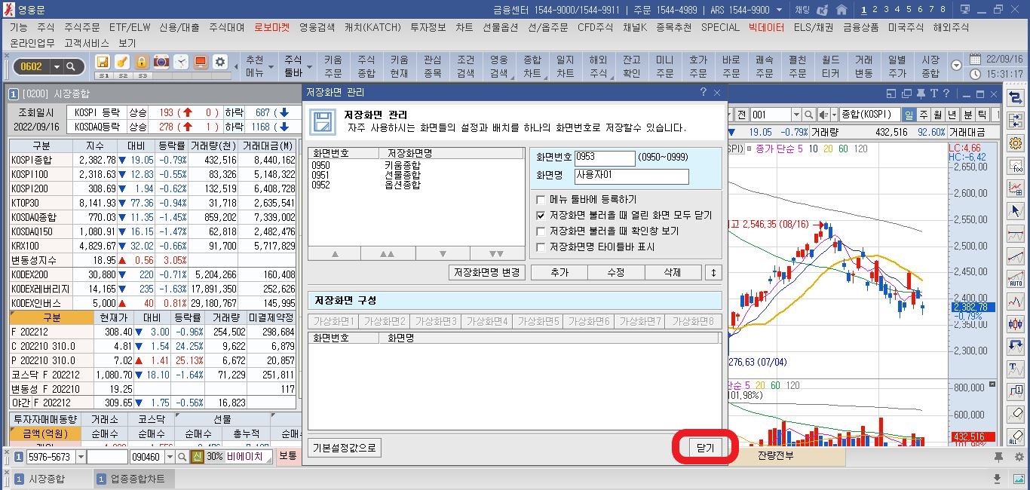Select the 년 (yearly) period toggle in chart
The height and width of the screenshot is (490, 1030).
tap(952, 115)
